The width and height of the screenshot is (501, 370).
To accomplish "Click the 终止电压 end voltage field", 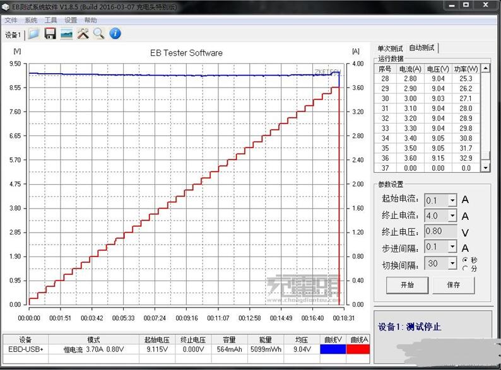I will [x=440, y=231].
